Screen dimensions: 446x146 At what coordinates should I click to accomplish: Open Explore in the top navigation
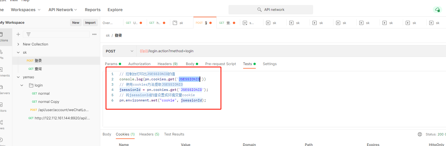(115, 10)
